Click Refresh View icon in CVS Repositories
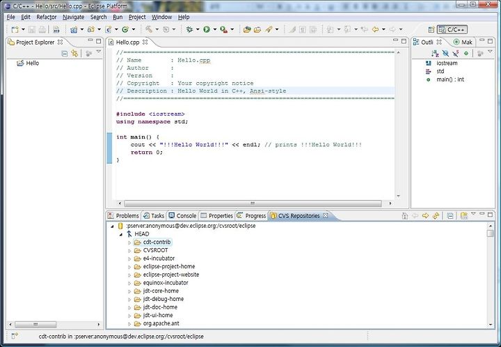 click(436, 216)
